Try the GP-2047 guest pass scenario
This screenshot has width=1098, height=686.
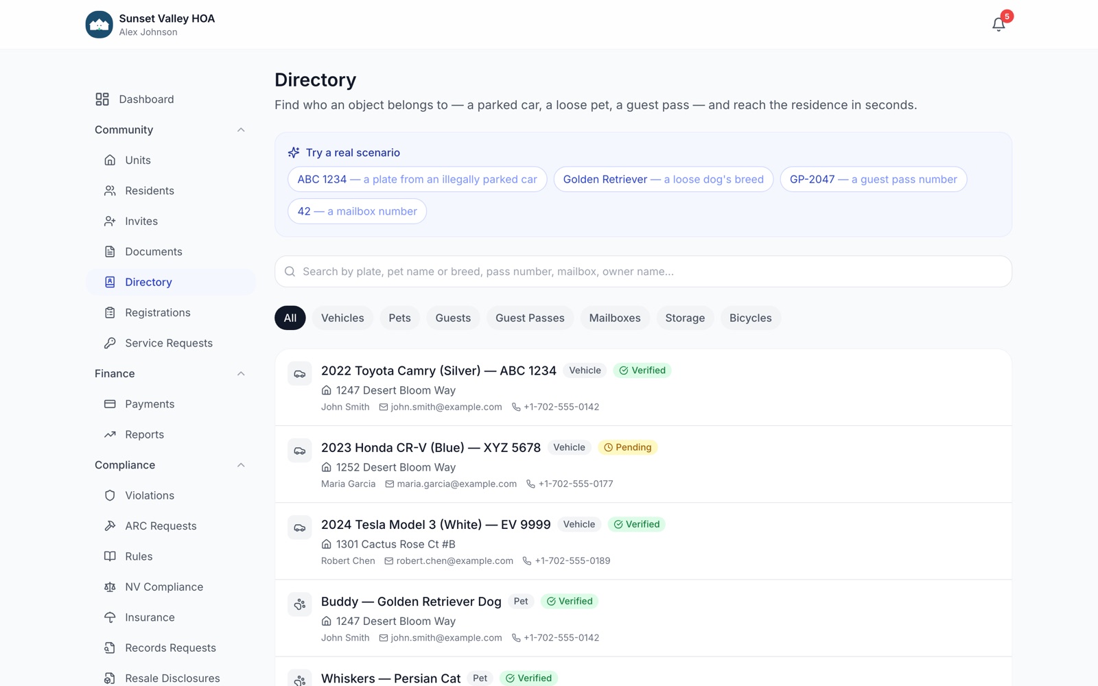(874, 179)
